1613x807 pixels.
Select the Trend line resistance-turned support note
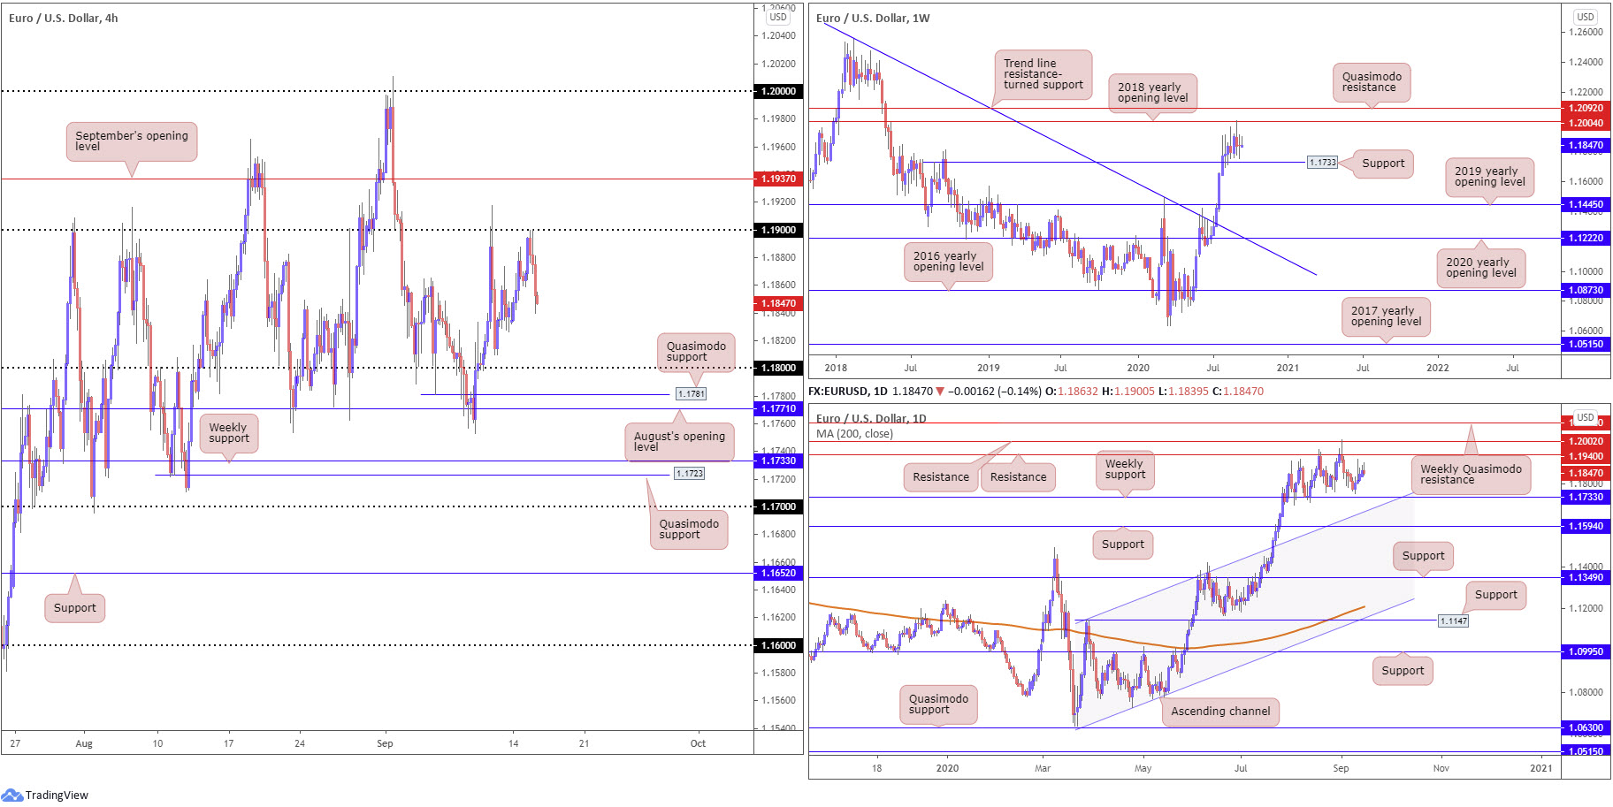click(x=1043, y=74)
